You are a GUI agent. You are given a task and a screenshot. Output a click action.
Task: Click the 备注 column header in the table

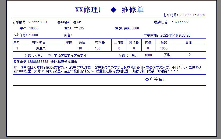point(188,42)
